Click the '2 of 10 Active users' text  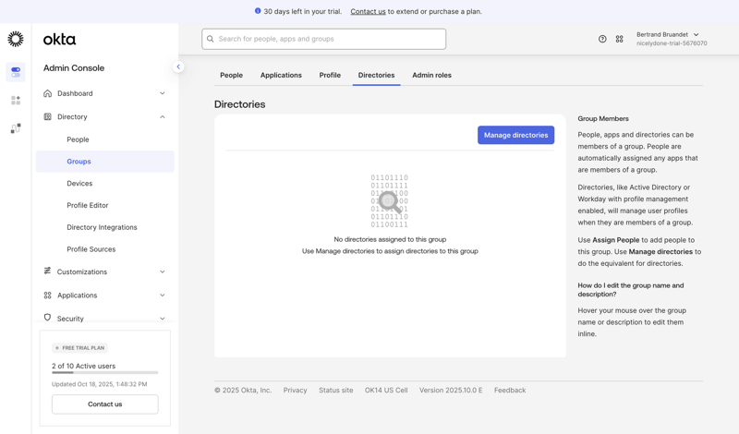coord(83,366)
